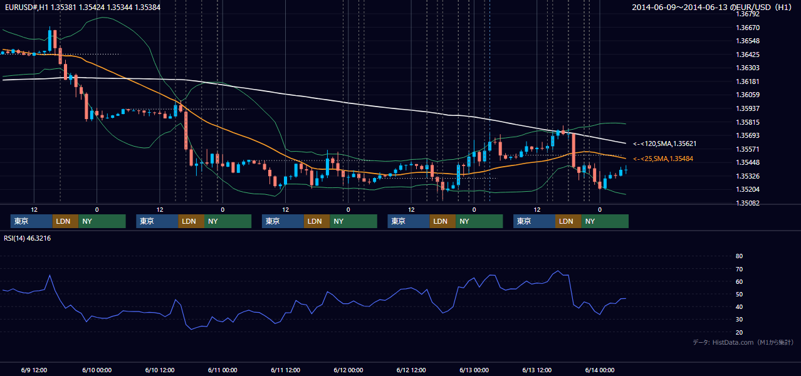Select the 6/11 12:00 time axis label
Screen dimensions: 801x376
[x=285, y=370]
